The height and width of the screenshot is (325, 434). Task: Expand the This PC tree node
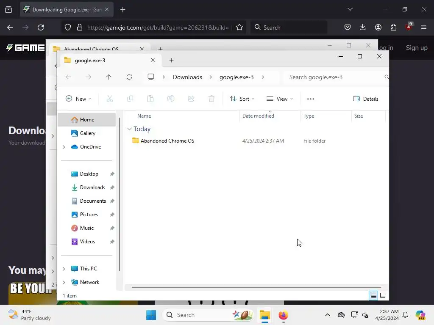(x=64, y=269)
